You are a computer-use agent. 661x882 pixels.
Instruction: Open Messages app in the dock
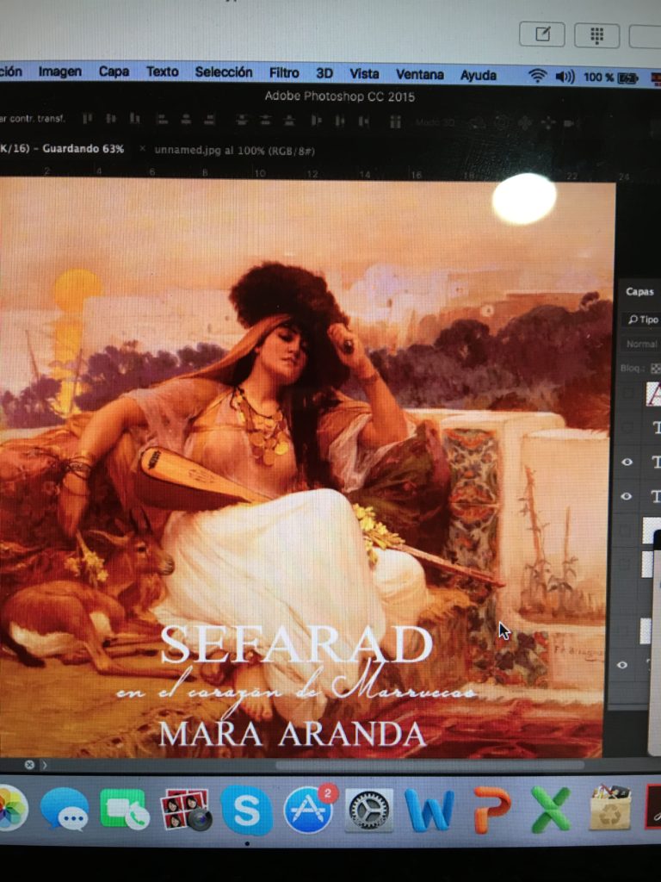[64, 810]
